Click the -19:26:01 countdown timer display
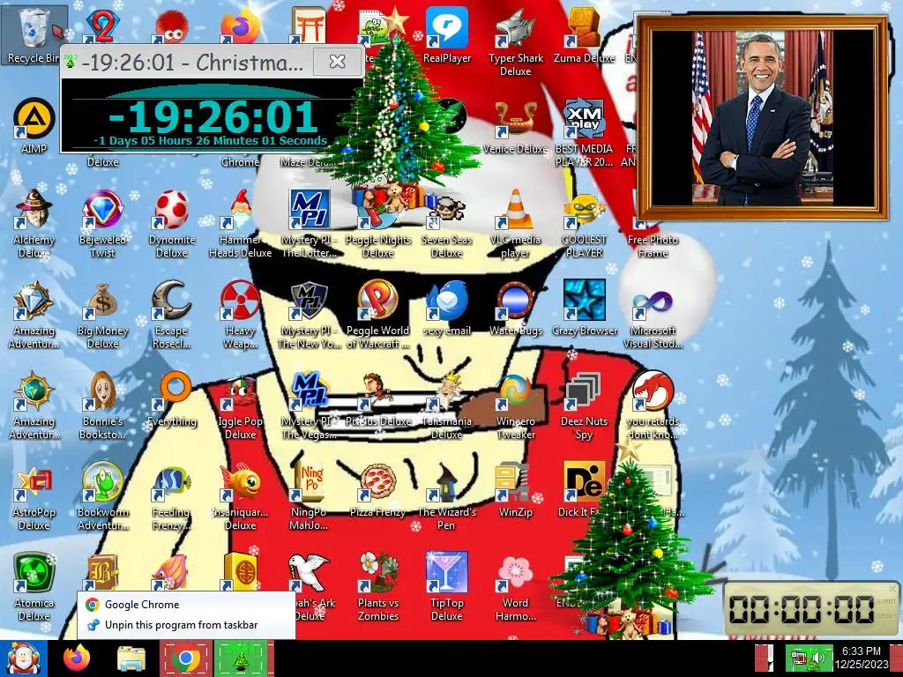 click(x=213, y=117)
